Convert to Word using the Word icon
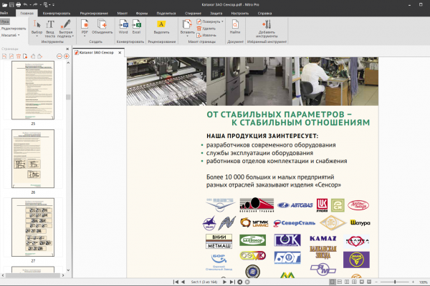 [123, 26]
